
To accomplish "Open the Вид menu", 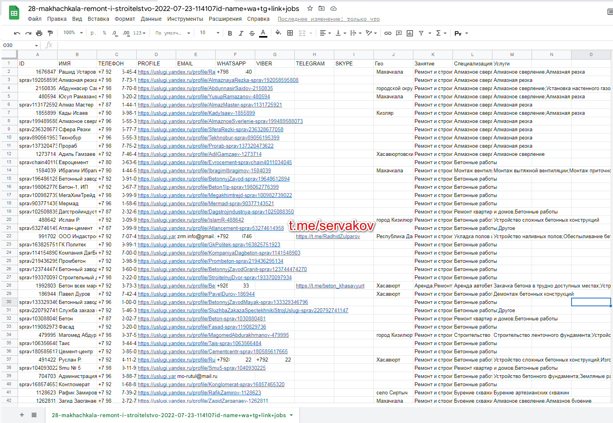I will click(x=77, y=19).
